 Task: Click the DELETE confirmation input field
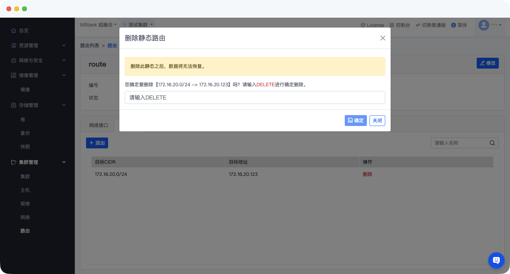click(x=255, y=97)
